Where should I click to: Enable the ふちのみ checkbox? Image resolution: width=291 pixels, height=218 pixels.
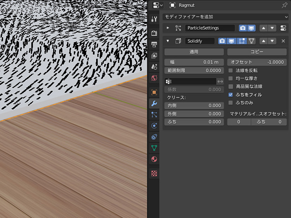(x=230, y=103)
